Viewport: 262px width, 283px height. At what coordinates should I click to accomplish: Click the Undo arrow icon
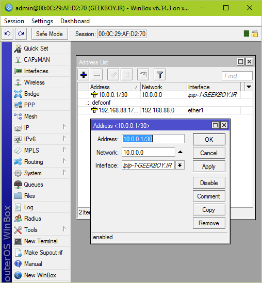pos(7,34)
